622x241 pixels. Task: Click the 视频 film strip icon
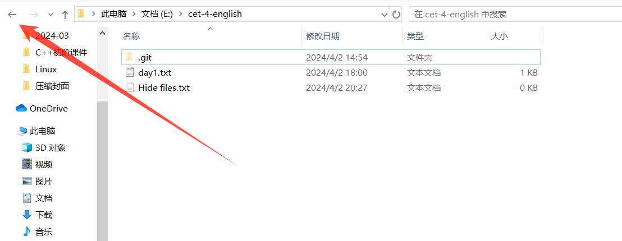tap(26, 164)
